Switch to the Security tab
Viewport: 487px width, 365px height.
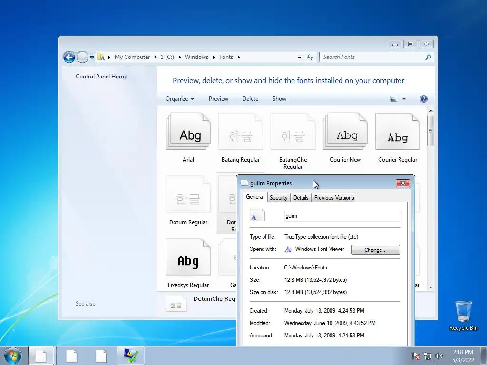tap(278, 198)
